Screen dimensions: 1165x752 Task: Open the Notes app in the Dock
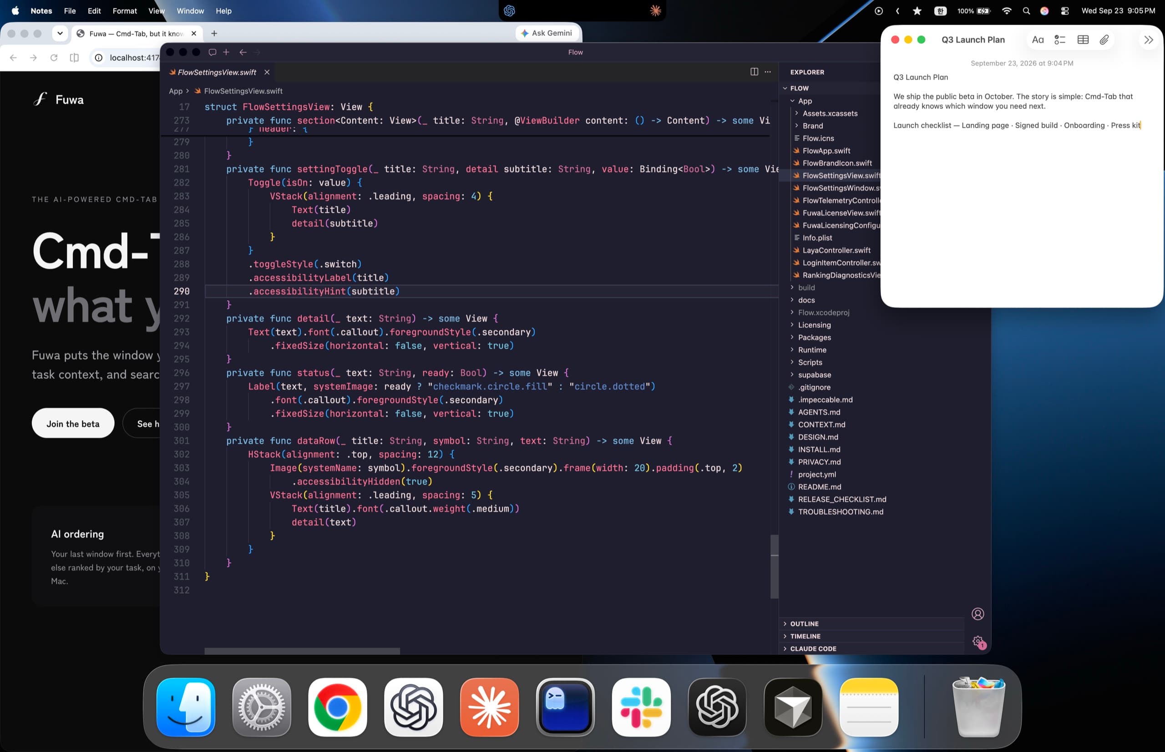(868, 707)
